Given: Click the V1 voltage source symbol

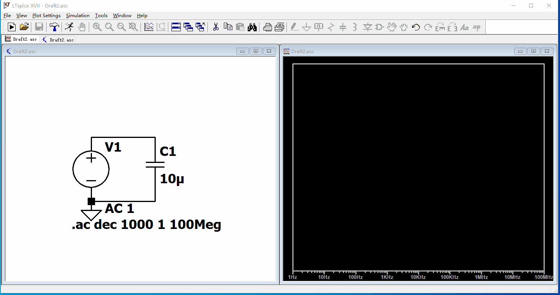Looking at the screenshot, I should coord(91,169).
